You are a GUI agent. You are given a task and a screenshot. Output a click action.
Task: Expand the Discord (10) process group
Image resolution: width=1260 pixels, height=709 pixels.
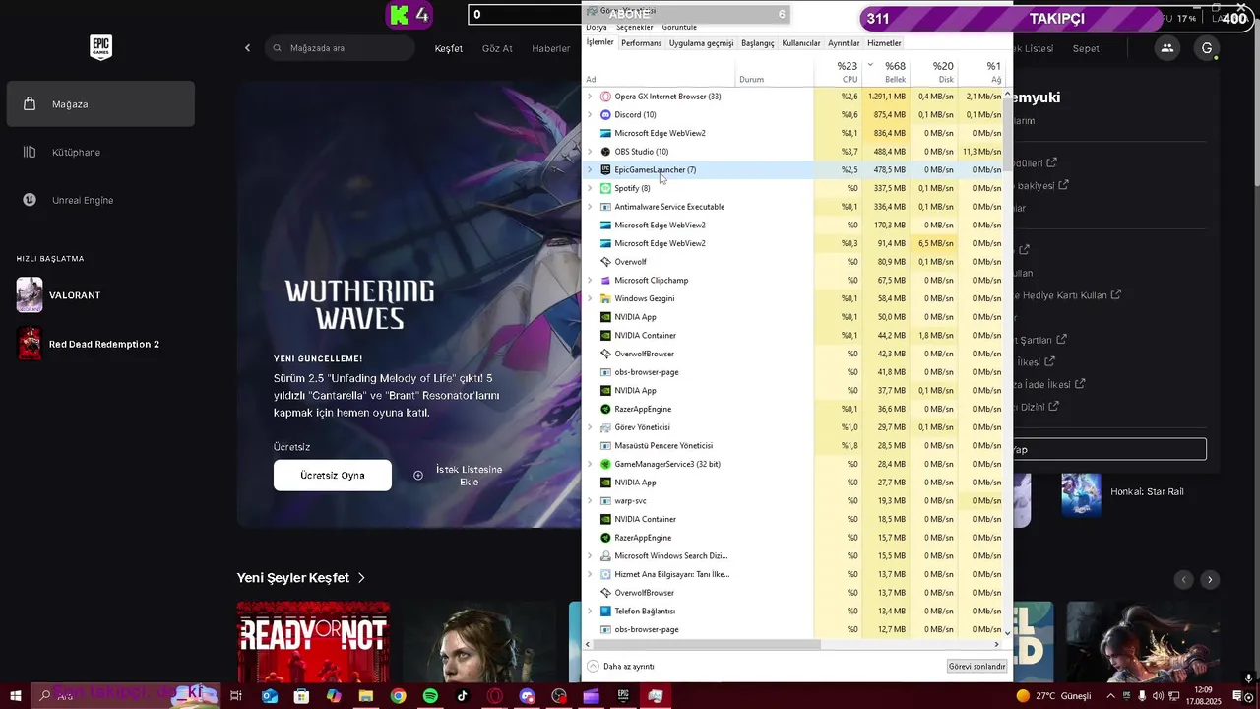(x=590, y=115)
